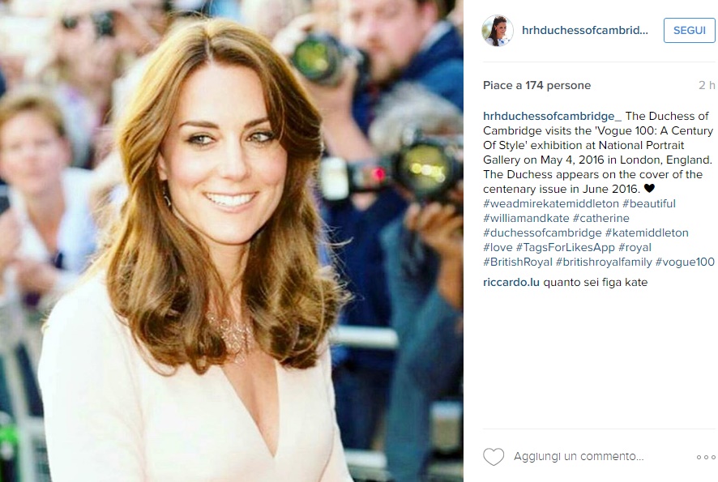Click the 'Aggiungi un commento' field
This screenshot has height=482, width=718.
click(579, 456)
